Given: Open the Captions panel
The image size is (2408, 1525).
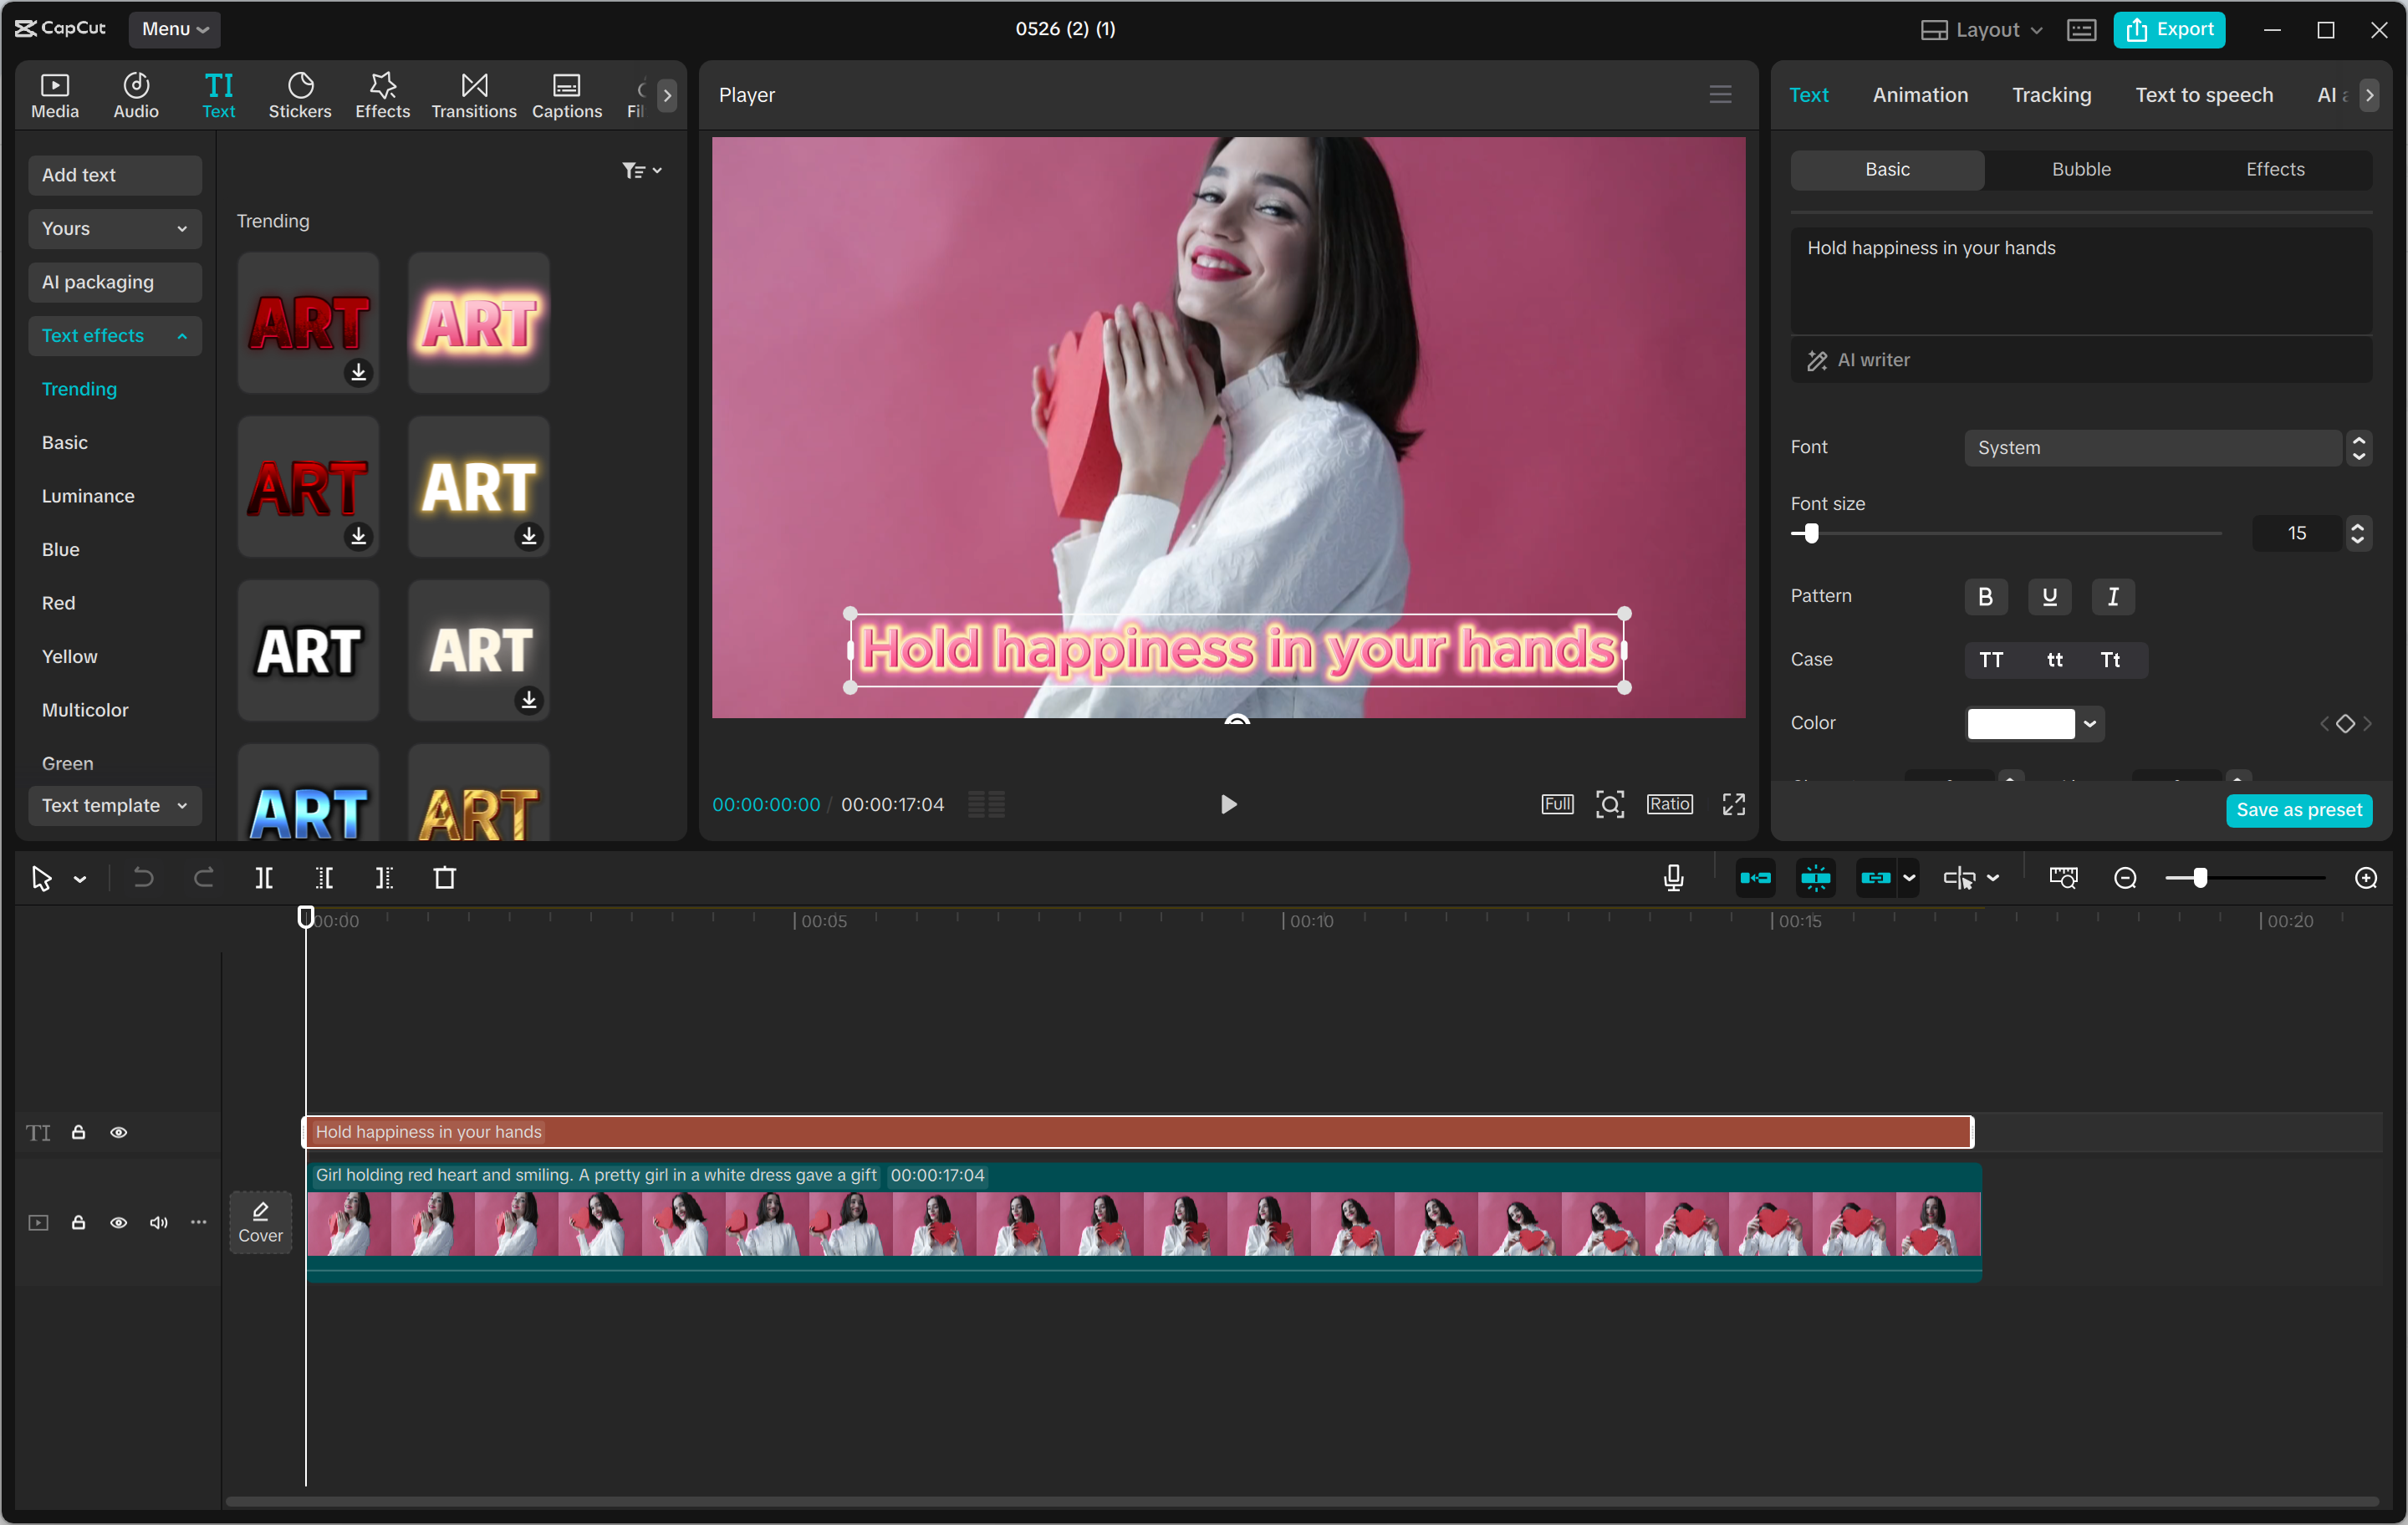Looking at the screenshot, I should (566, 94).
